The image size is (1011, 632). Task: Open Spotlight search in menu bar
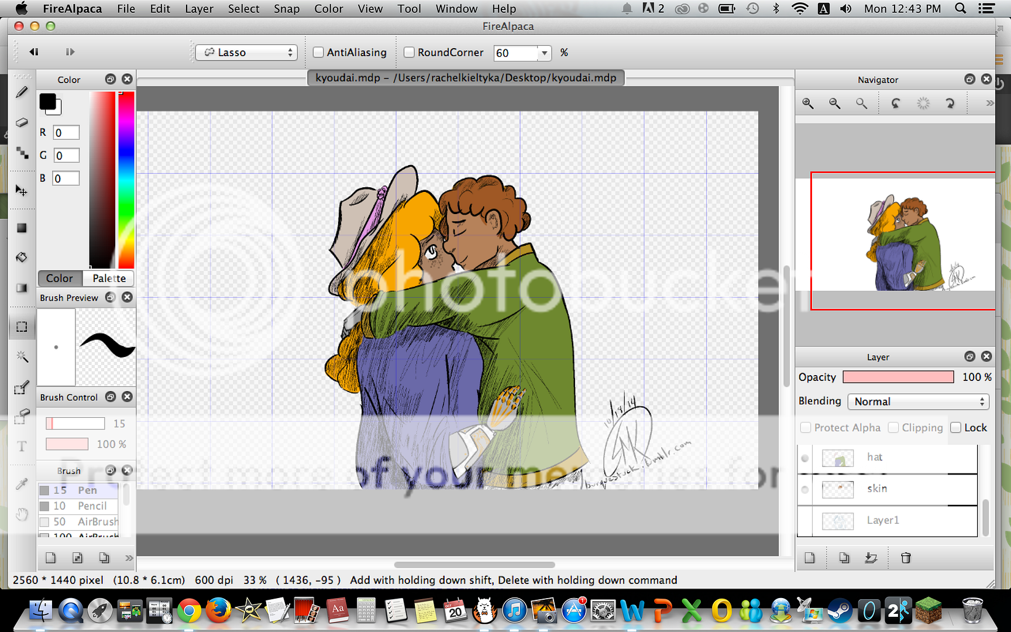(x=960, y=9)
